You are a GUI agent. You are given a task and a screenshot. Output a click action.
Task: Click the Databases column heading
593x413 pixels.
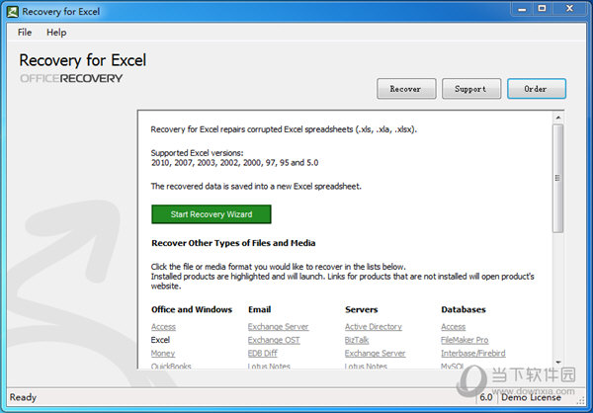click(464, 310)
